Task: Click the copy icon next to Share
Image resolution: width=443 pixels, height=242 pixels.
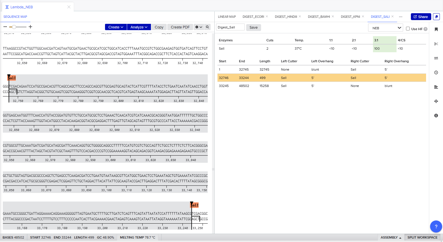Action: tap(436, 17)
